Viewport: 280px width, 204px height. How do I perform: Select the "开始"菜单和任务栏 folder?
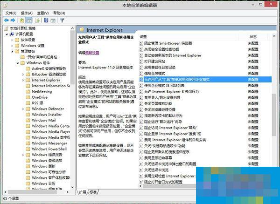tap(42, 57)
